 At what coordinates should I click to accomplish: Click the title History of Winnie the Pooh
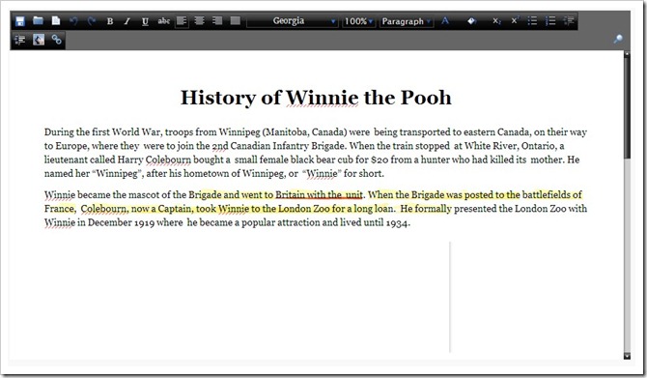(316, 98)
